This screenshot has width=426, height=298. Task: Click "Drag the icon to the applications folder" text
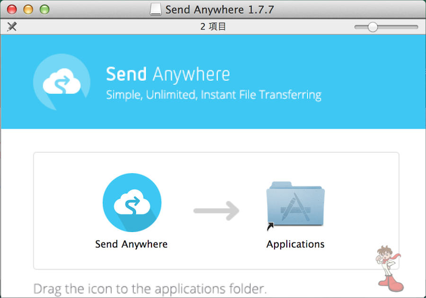click(150, 289)
